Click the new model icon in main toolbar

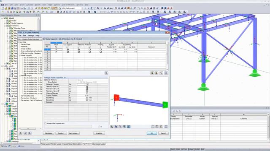coord(3,8)
